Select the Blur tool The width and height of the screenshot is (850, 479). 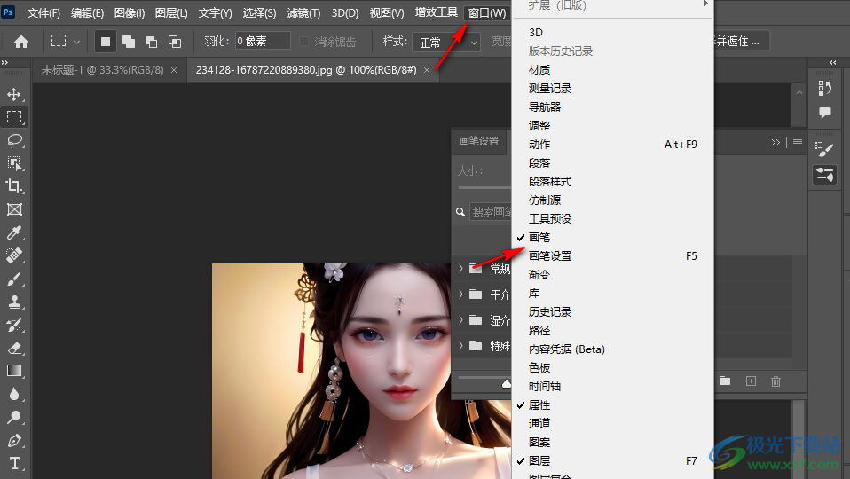(x=14, y=394)
